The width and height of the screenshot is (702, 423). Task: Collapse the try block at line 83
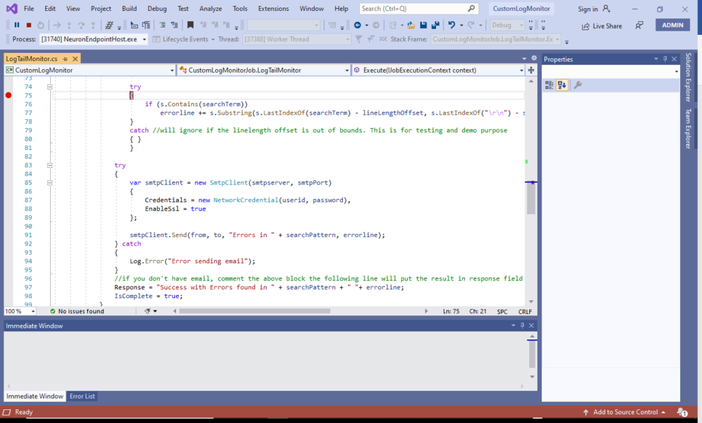[x=49, y=165]
